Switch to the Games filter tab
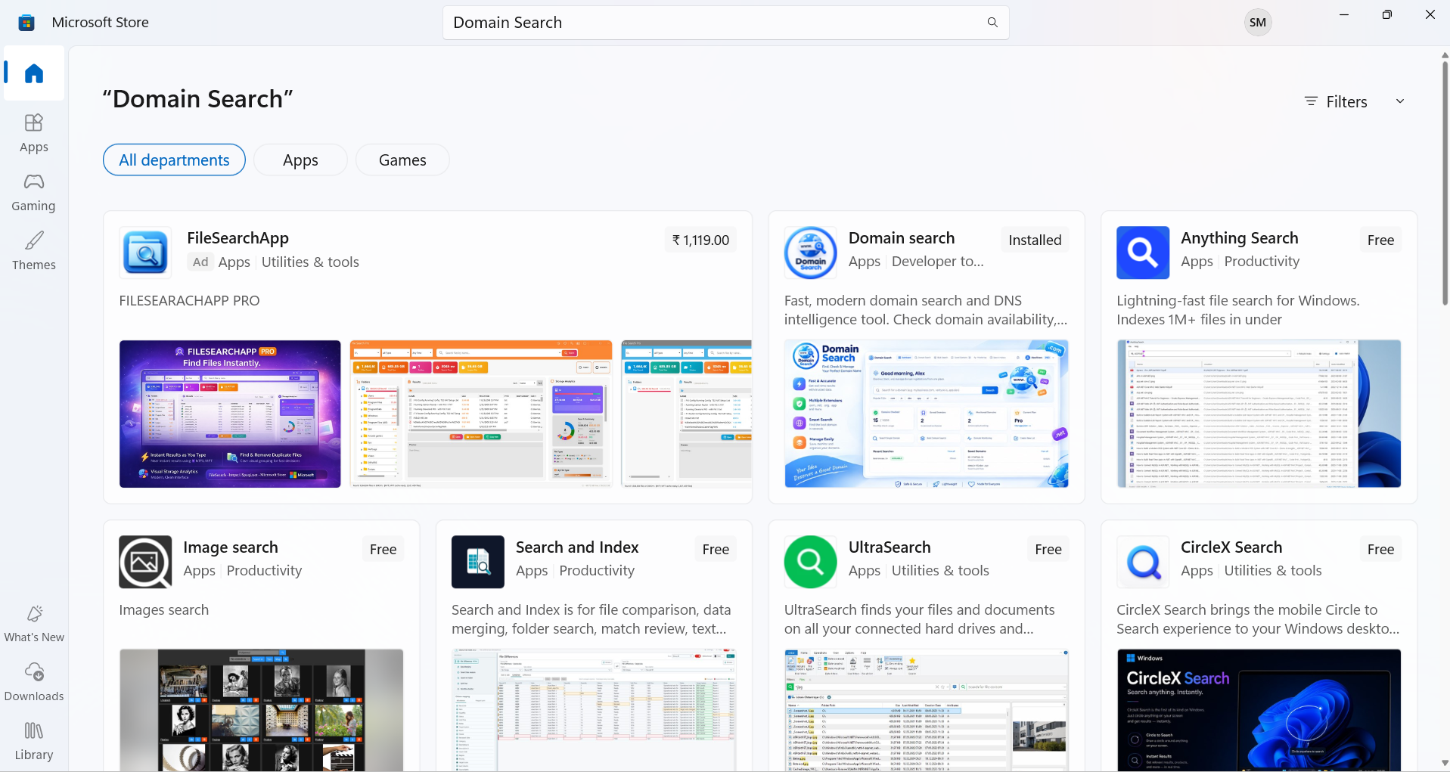Image resolution: width=1450 pixels, height=772 pixels. click(402, 160)
